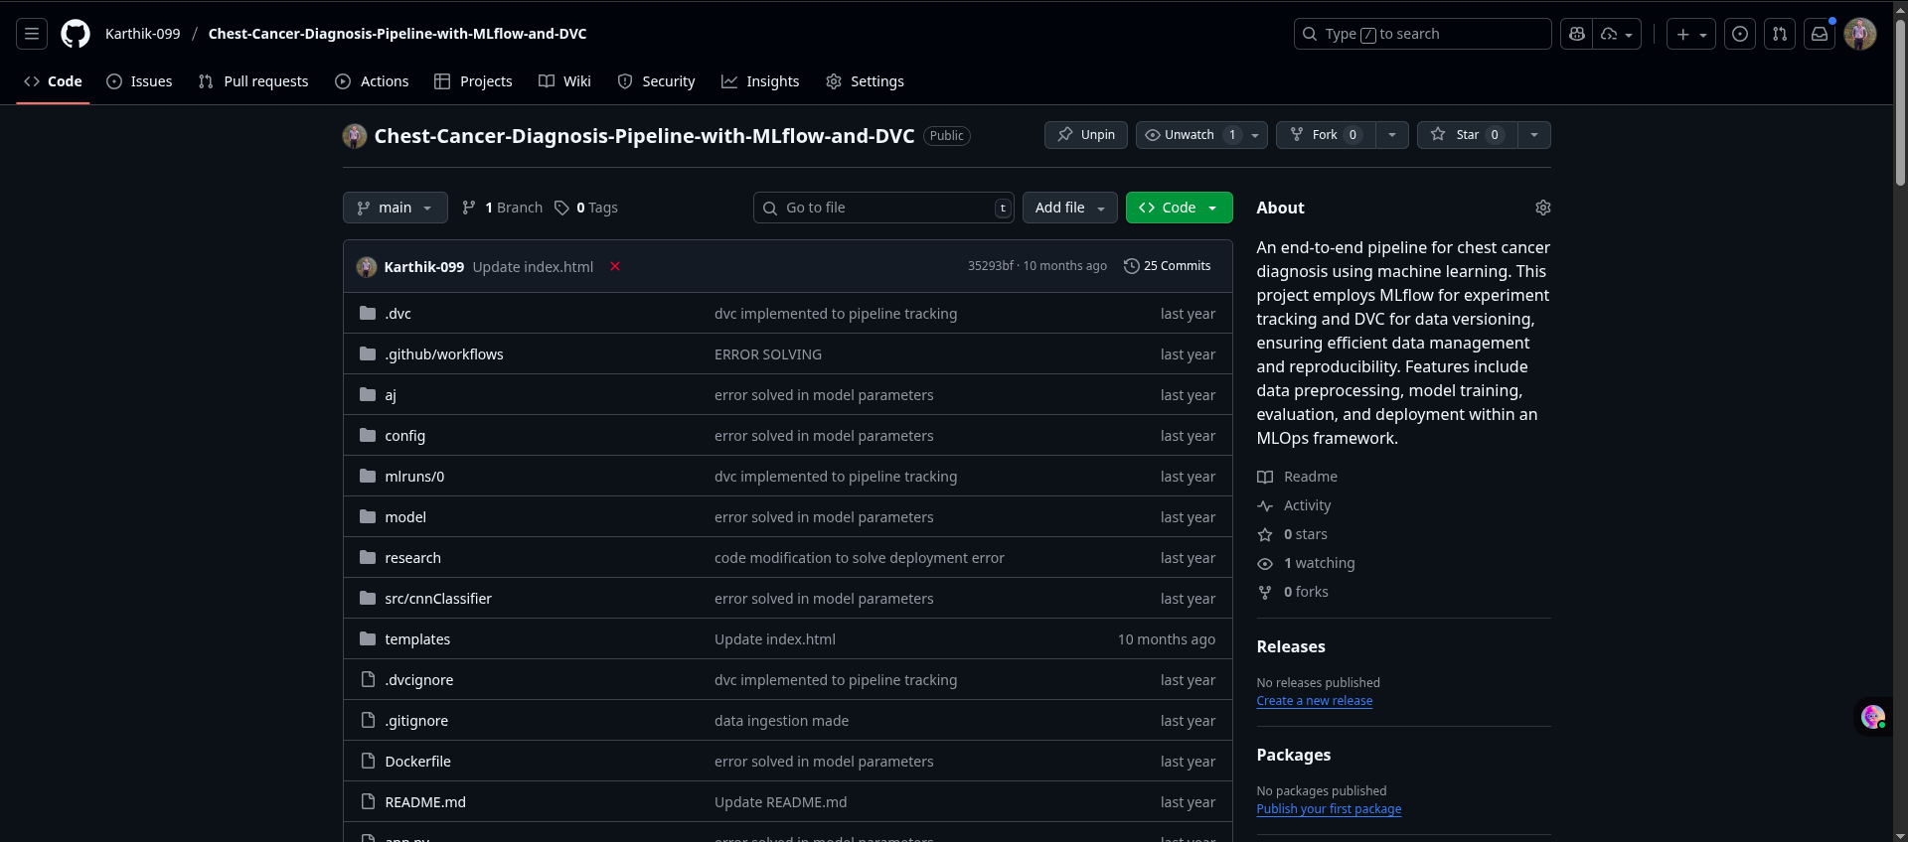Unpin the repository from profile
Viewport: 1908px width, 842px height.
point(1085,135)
